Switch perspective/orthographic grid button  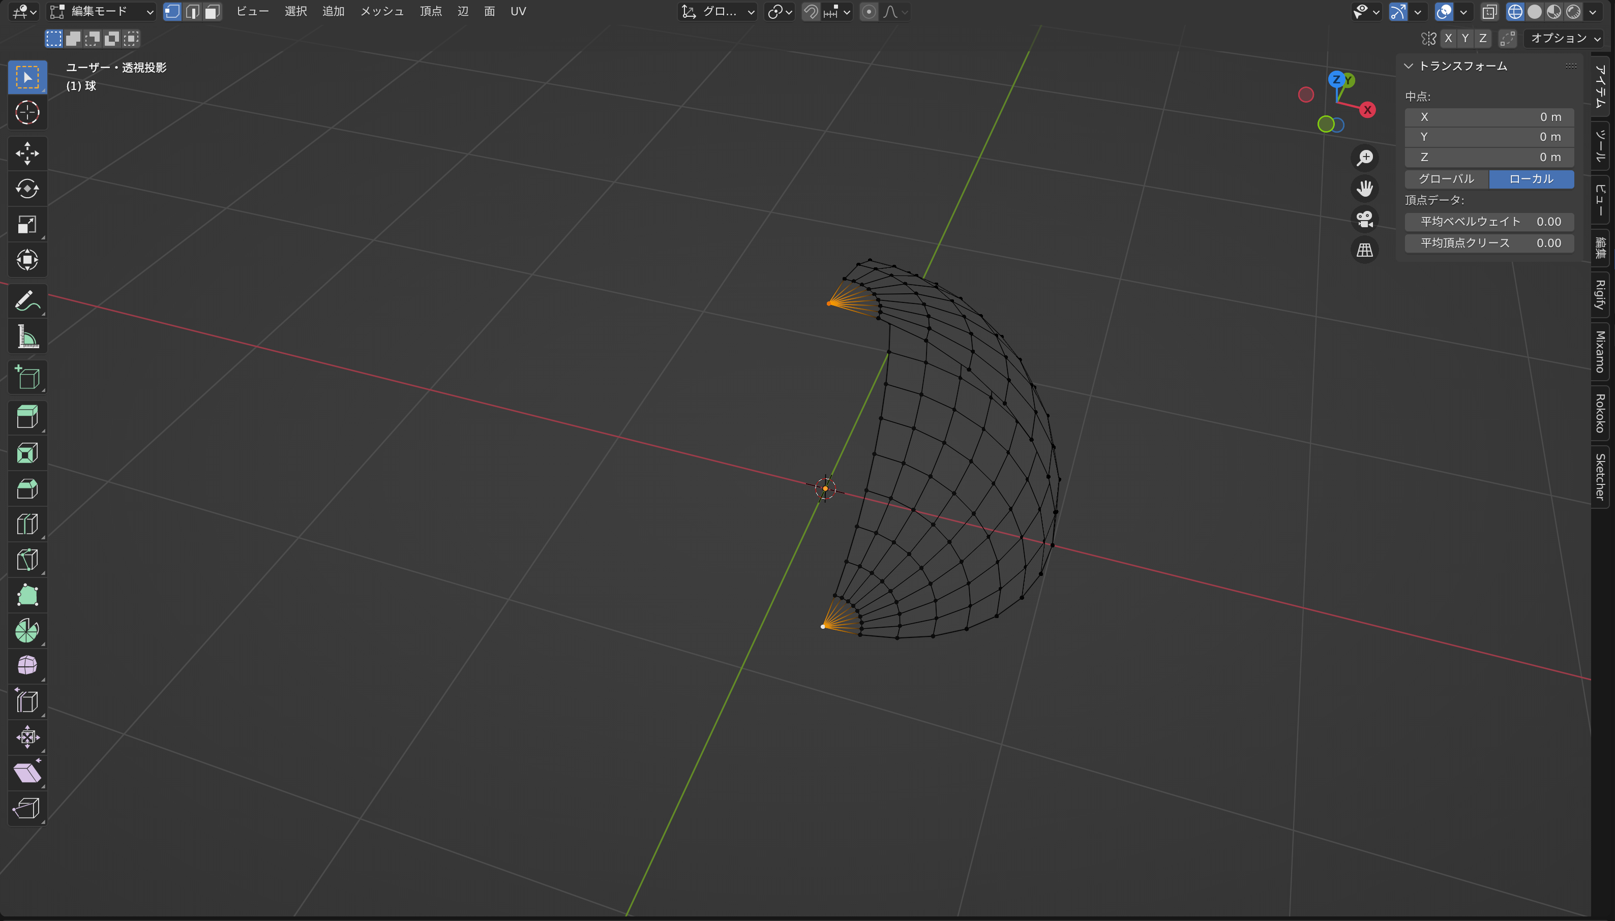[1365, 251]
